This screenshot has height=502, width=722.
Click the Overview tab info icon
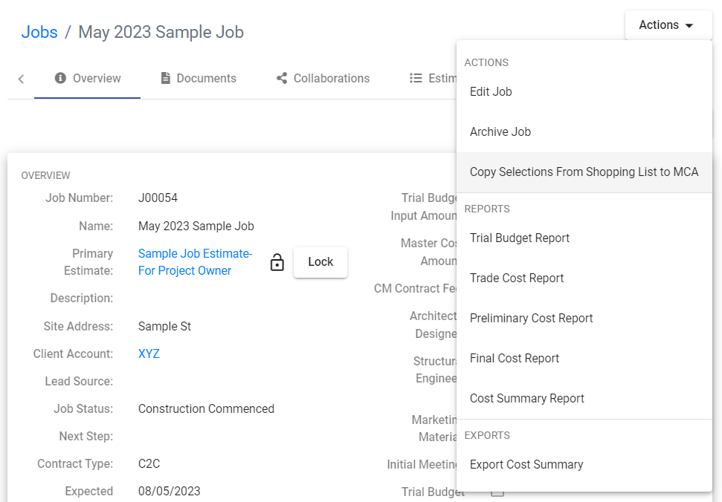pyautogui.click(x=60, y=79)
